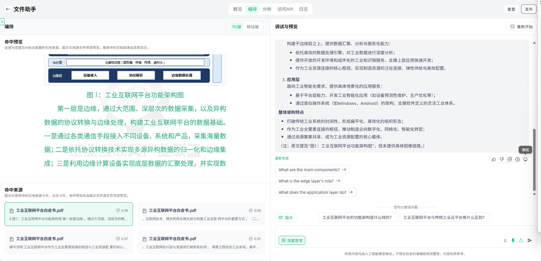Select the PC端 preview mode
Screen dimensions: 541x261
(237, 27)
